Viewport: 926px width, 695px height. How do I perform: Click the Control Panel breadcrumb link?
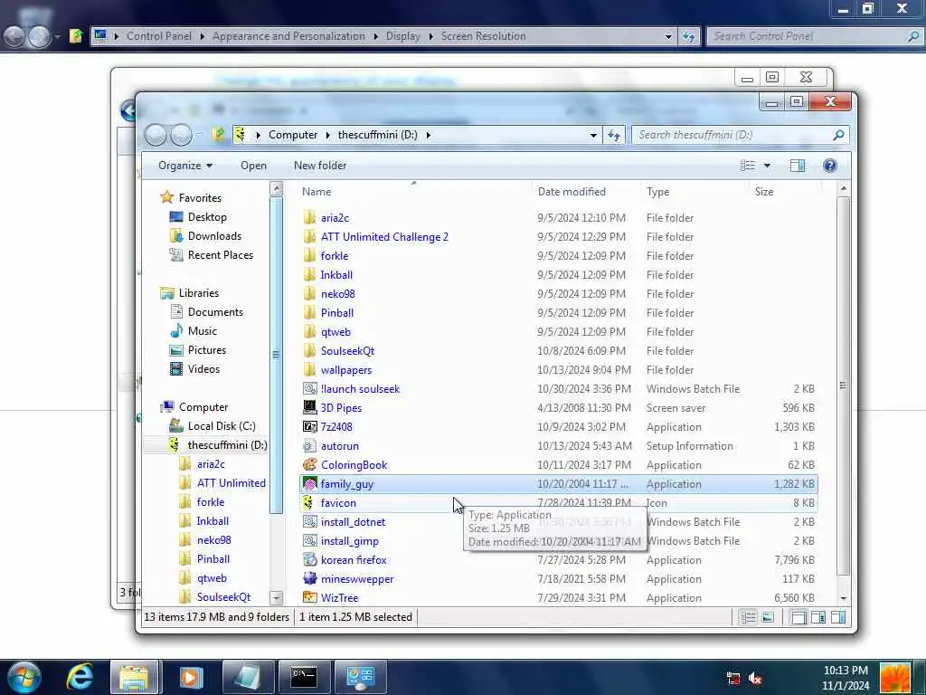(x=159, y=36)
